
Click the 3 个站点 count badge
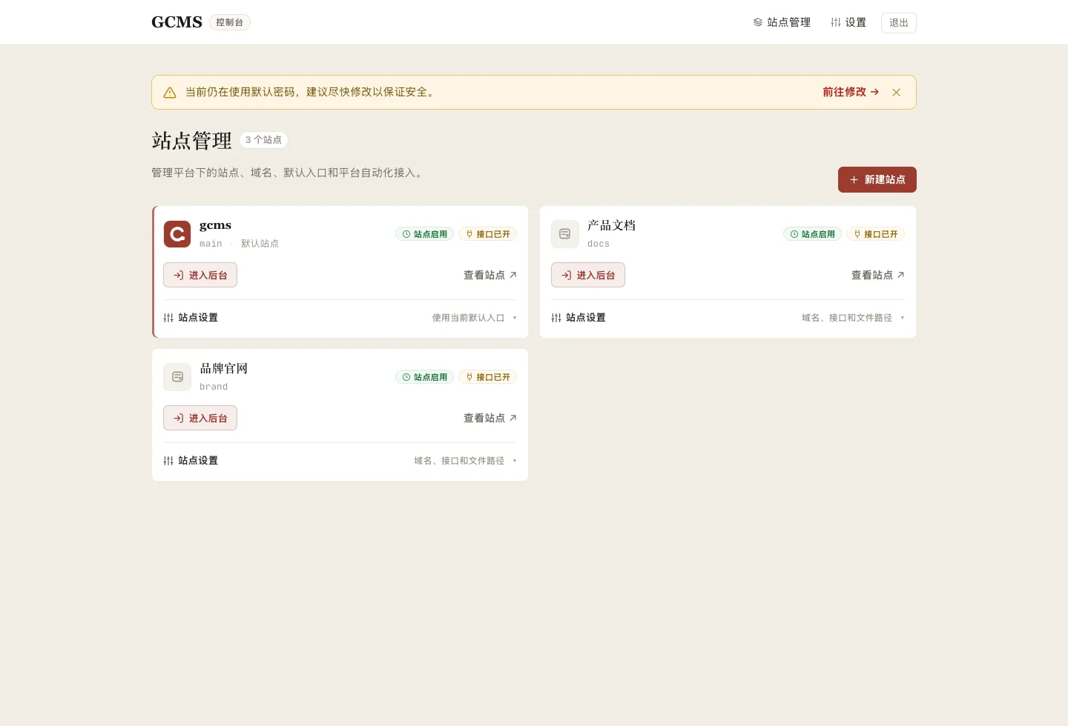pyautogui.click(x=263, y=140)
